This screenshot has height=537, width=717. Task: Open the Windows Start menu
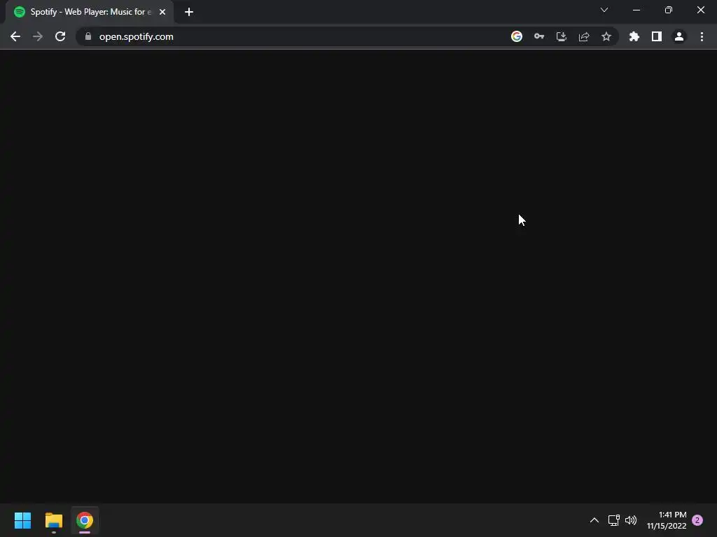click(x=23, y=520)
